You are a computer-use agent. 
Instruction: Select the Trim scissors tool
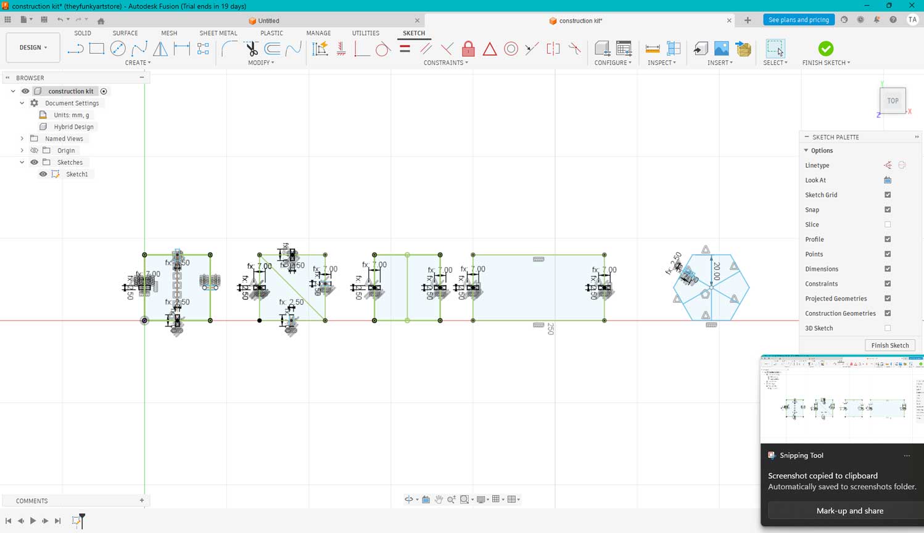tap(251, 49)
